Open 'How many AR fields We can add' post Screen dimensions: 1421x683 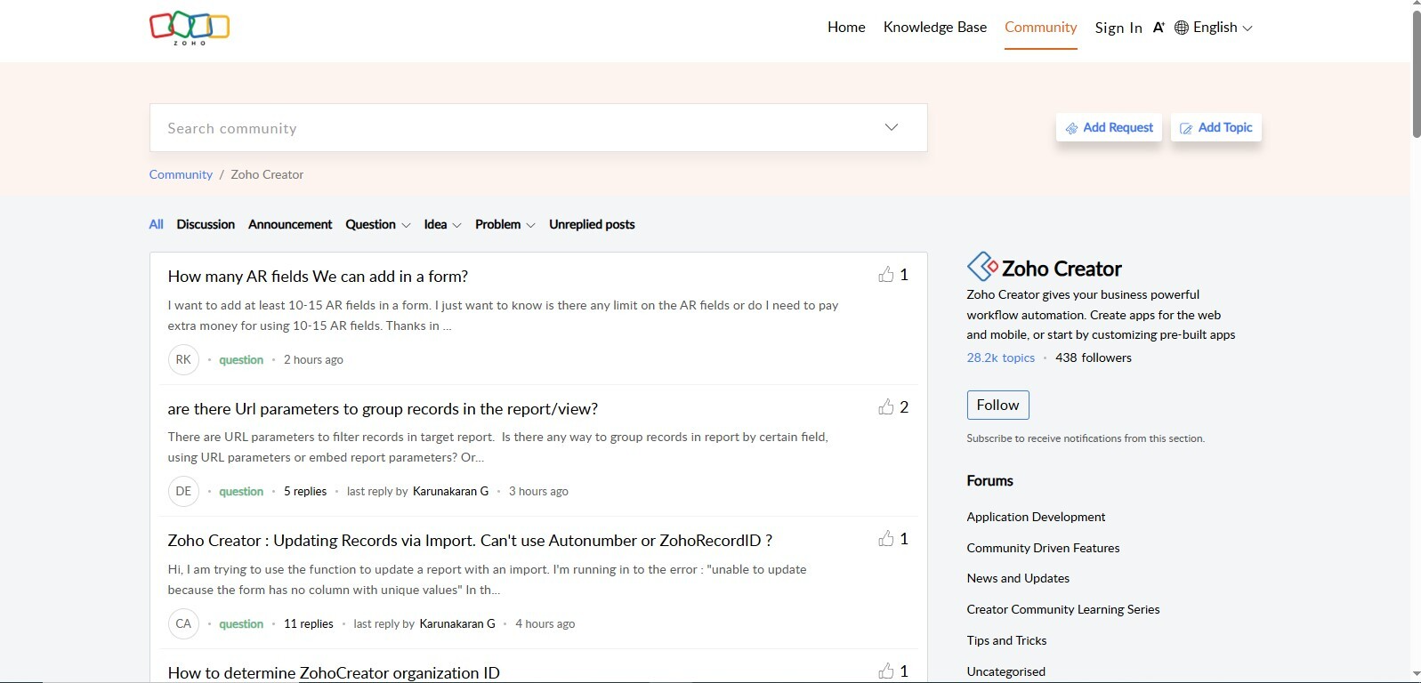[318, 277]
